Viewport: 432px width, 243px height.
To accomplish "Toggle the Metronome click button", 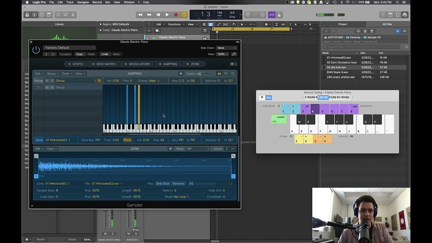I will click(279, 15).
